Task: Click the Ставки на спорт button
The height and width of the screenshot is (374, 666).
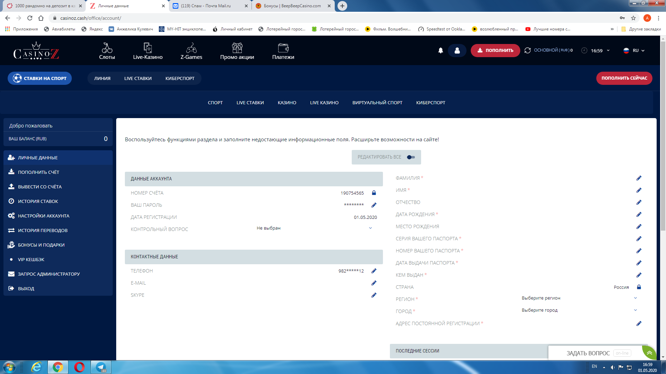Action: point(40,78)
